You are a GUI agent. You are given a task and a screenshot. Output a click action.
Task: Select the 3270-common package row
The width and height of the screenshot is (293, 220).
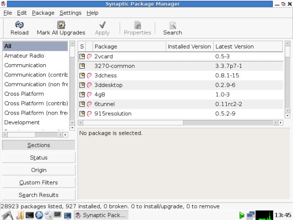click(180, 66)
